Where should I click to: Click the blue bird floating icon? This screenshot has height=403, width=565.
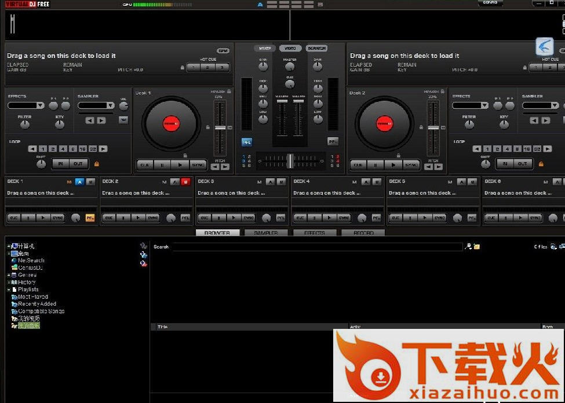click(545, 46)
